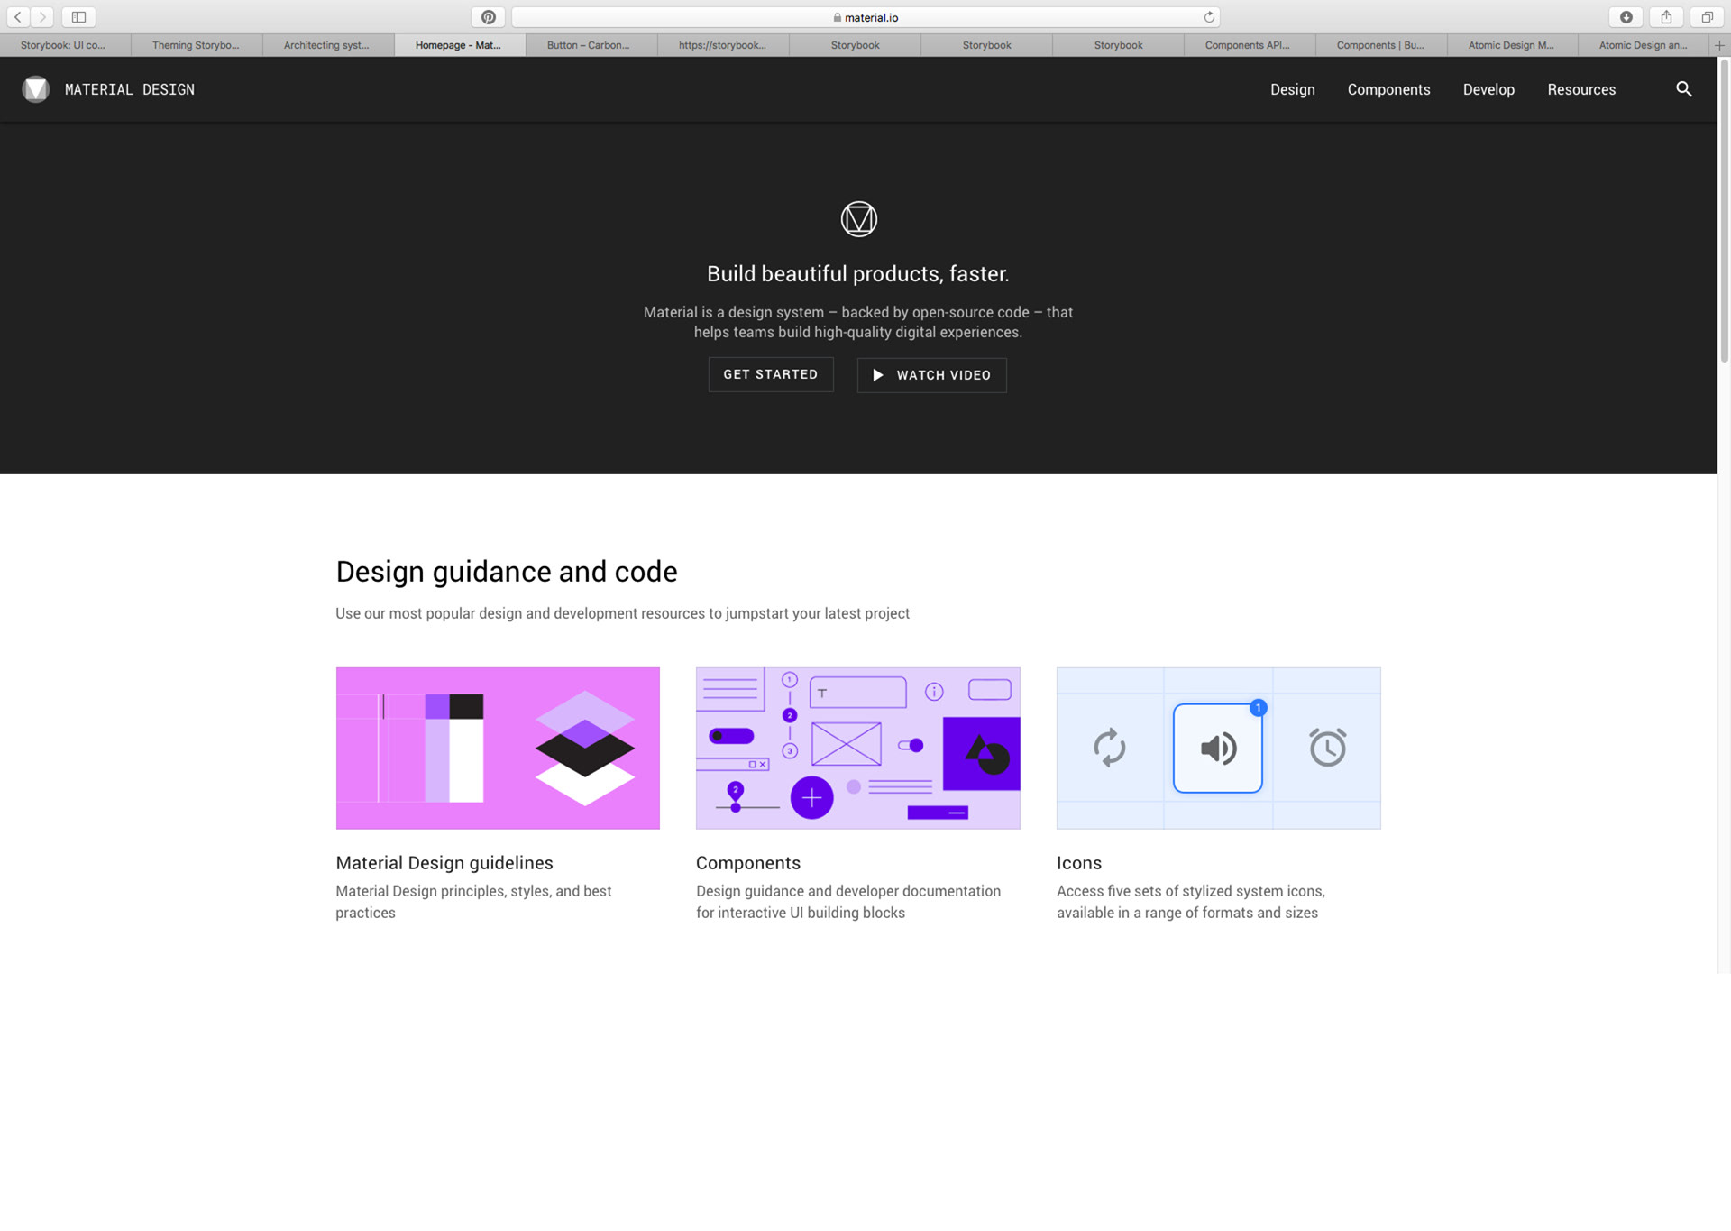Switch to the Storybook: UI co... tab
1731x1231 pixels.
tap(66, 45)
